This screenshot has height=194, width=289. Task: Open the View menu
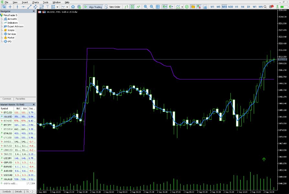tap(15, 2)
